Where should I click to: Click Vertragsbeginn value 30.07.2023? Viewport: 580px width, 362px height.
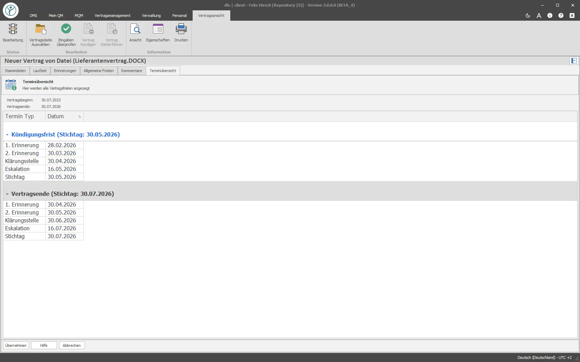(x=51, y=100)
